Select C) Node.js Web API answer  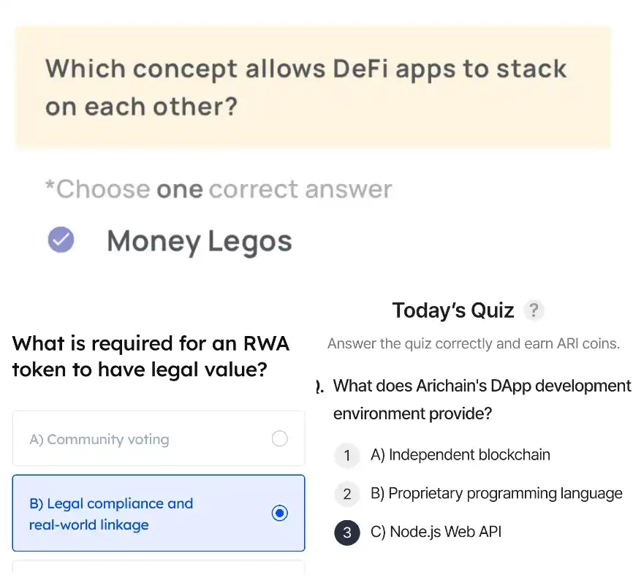coord(436,532)
